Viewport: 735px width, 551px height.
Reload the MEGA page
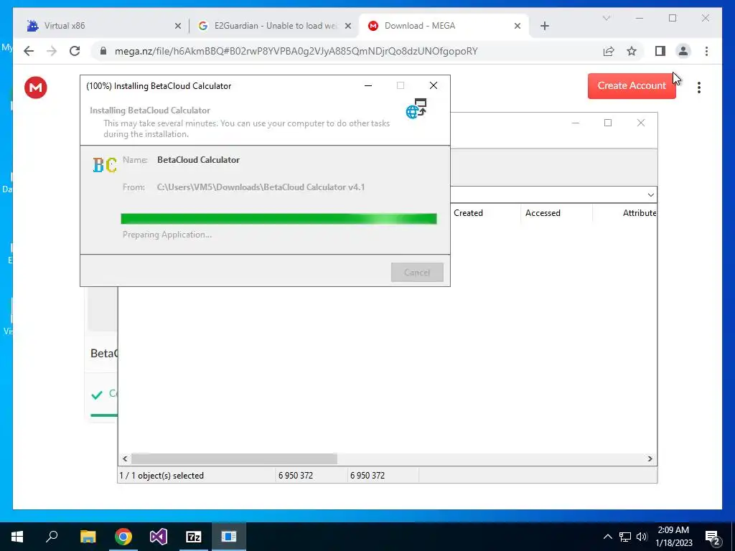(75, 51)
